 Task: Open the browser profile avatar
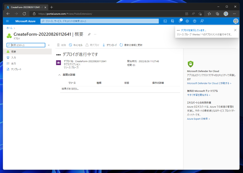(226, 14)
